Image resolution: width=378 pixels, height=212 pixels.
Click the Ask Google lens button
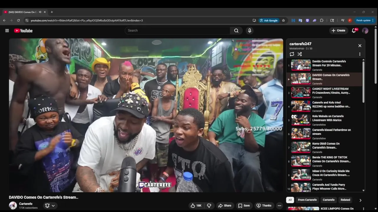click(x=269, y=20)
